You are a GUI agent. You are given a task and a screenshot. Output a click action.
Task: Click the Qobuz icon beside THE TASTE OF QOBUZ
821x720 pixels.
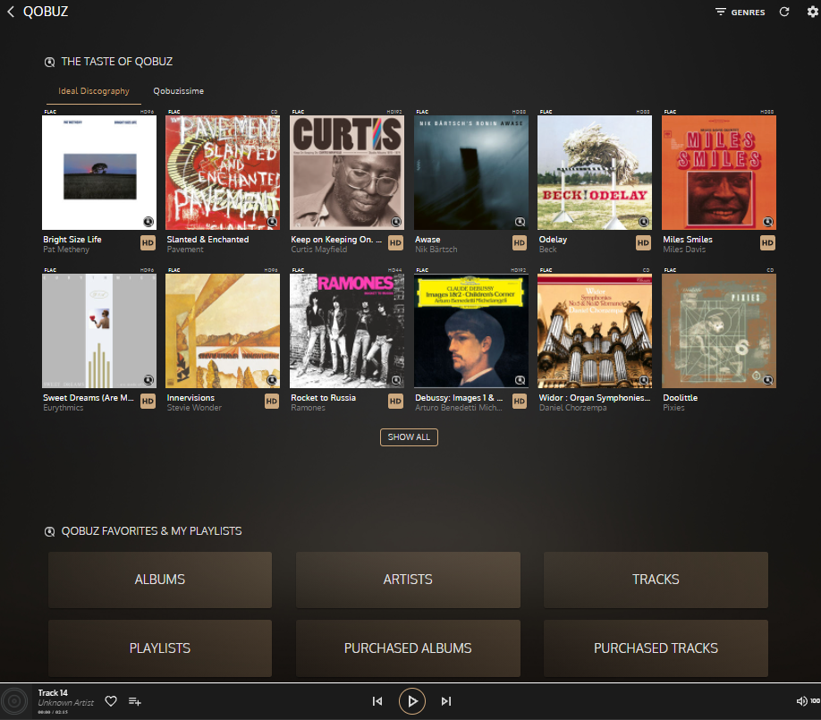tap(49, 63)
